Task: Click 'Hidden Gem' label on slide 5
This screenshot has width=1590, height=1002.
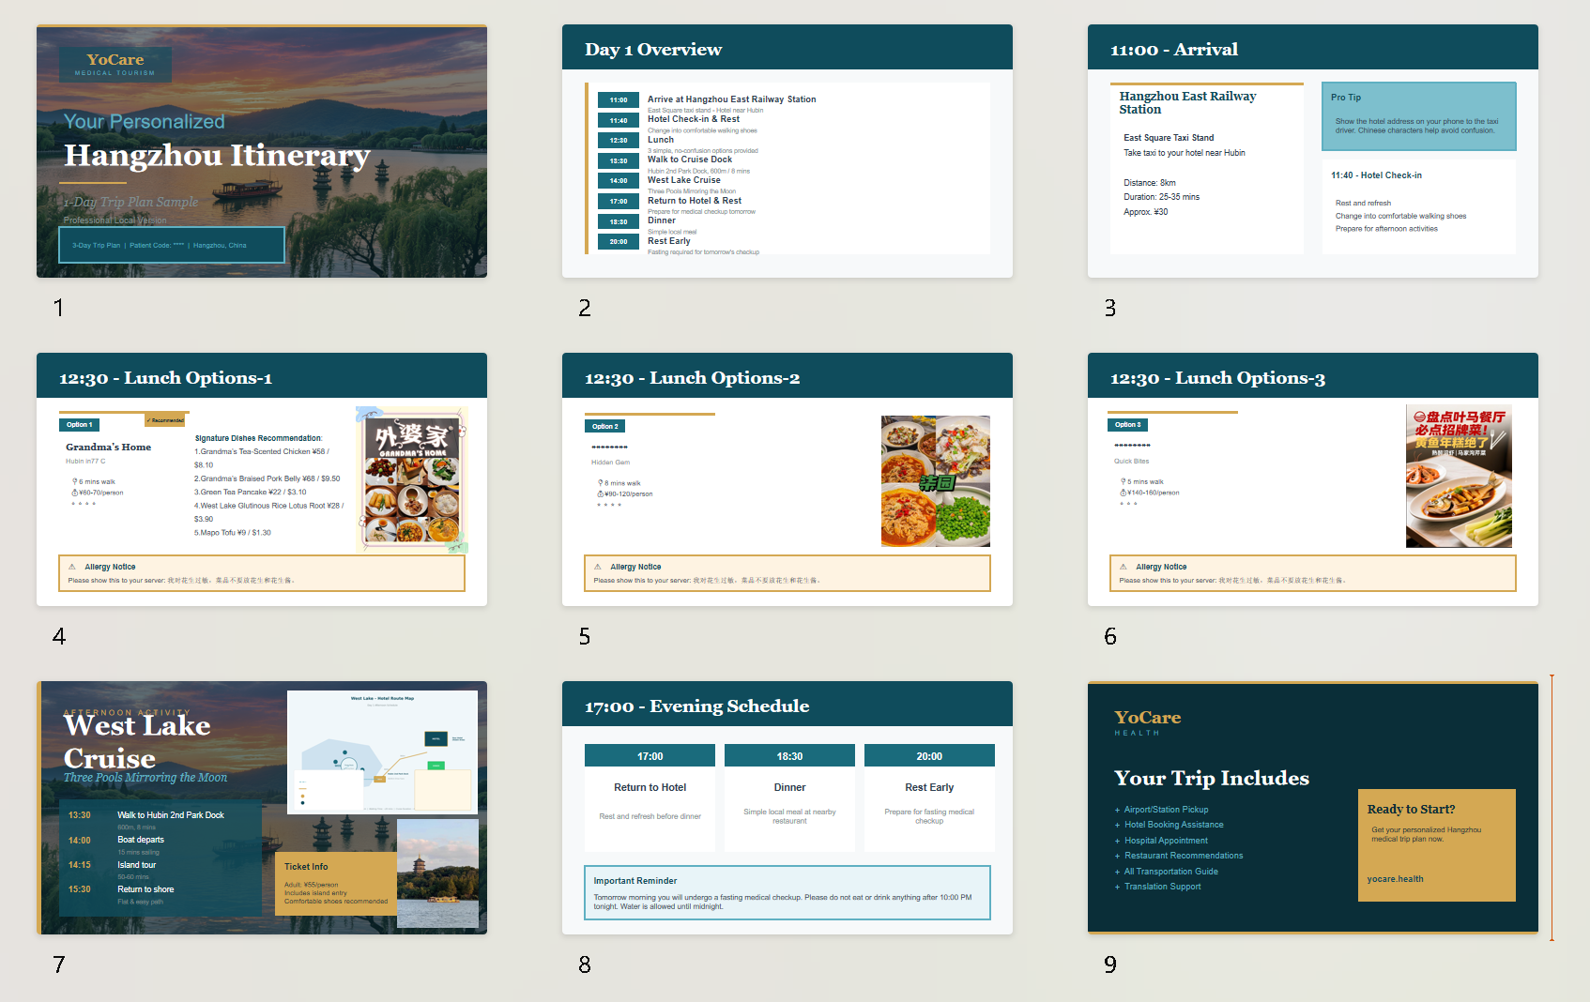Action: (x=610, y=463)
